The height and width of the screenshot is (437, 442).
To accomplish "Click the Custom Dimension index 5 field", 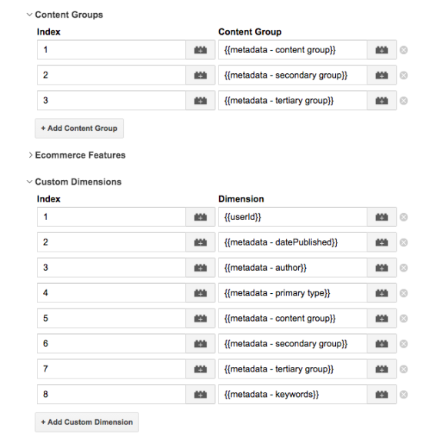I will pyautogui.click(x=111, y=319).
